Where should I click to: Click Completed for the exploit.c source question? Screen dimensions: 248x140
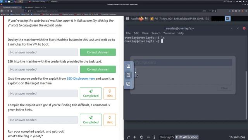(91, 93)
